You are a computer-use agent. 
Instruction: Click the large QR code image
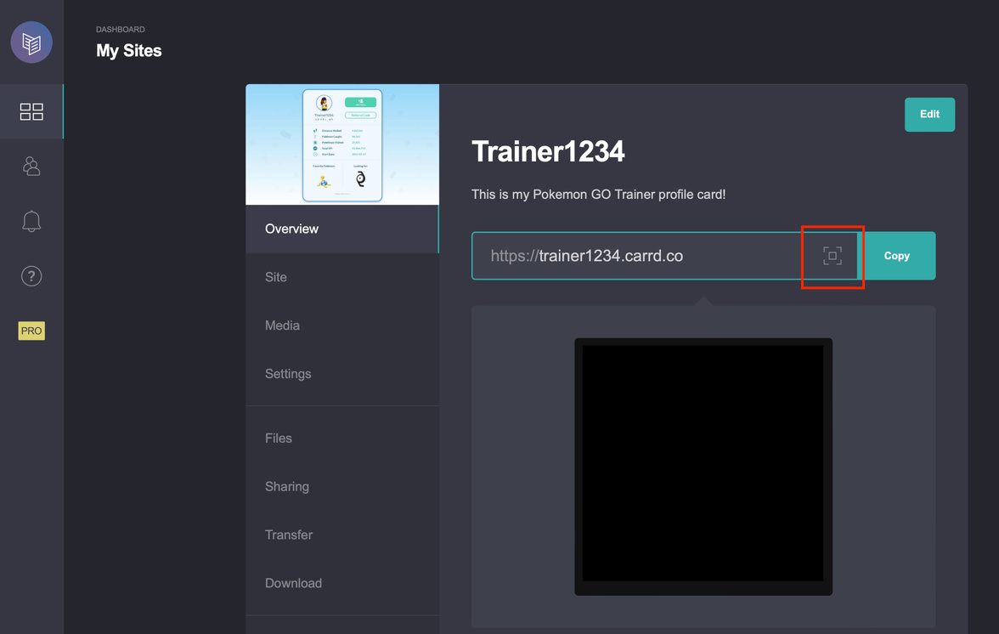pos(703,467)
